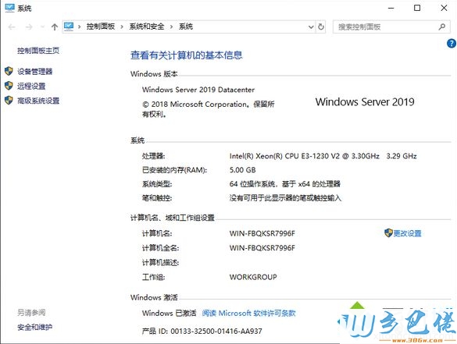Click the shield icon beside 远程设置
This screenshot has width=457, height=344.
(9, 86)
